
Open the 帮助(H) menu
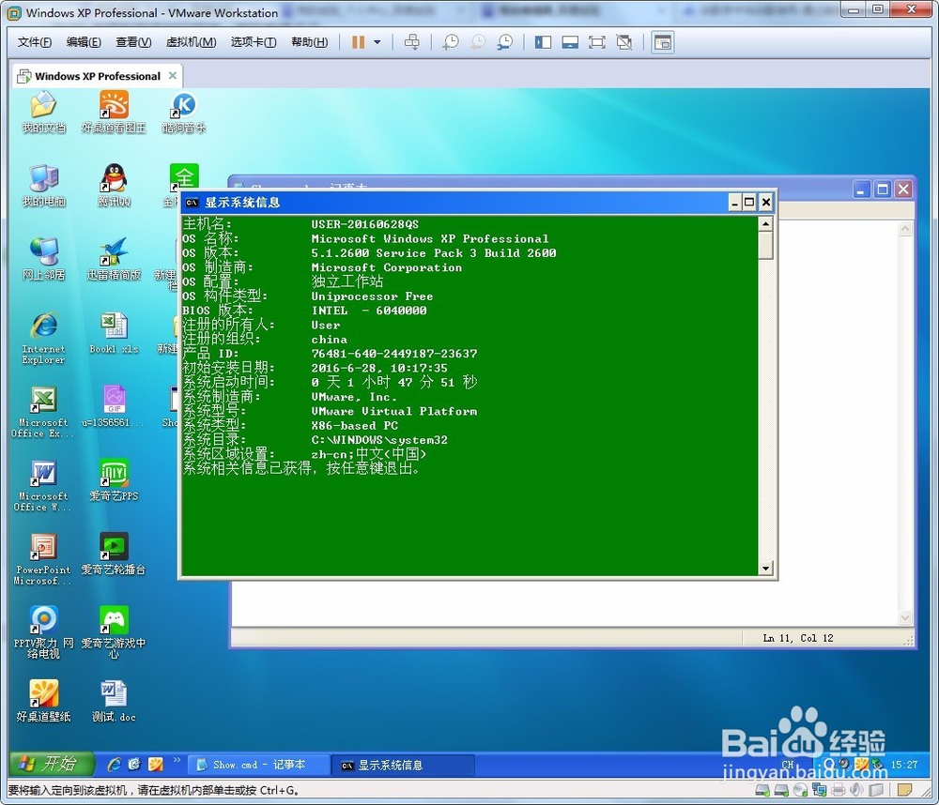pyautogui.click(x=309, y=42)
